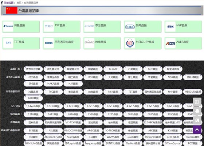Viewport: 204px width, 146px height.
Task: Open ECS晶振 pill
Action: pyautogui.click(x=33, y=131)
